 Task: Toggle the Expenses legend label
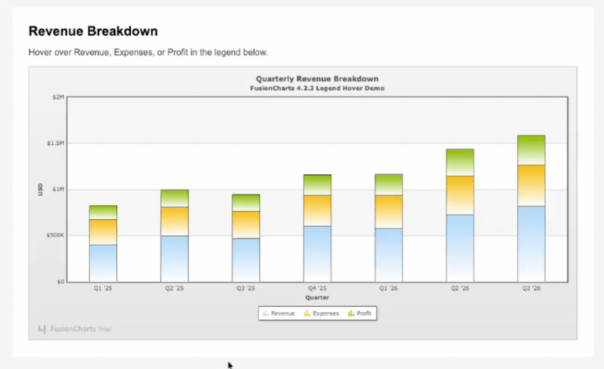tap(326, 314)
